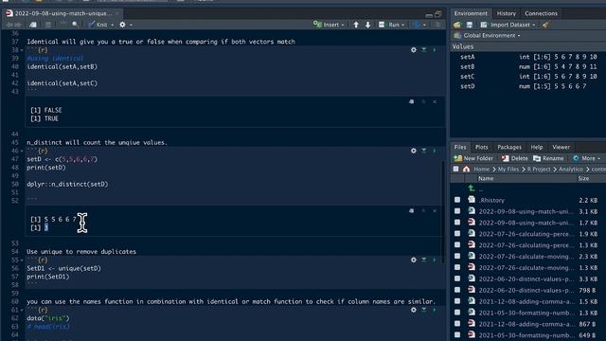Run all chunks above line 38 chunk
606x341 pixels.
click(424, 50)
